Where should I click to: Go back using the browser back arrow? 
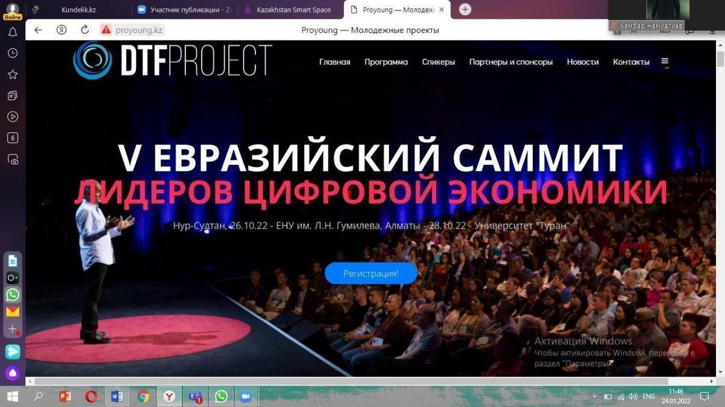pyautogui.click(x=38, y=30)
